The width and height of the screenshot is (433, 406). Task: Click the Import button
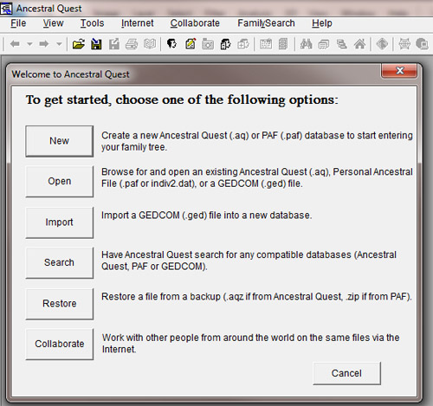(x=60, y=222)
